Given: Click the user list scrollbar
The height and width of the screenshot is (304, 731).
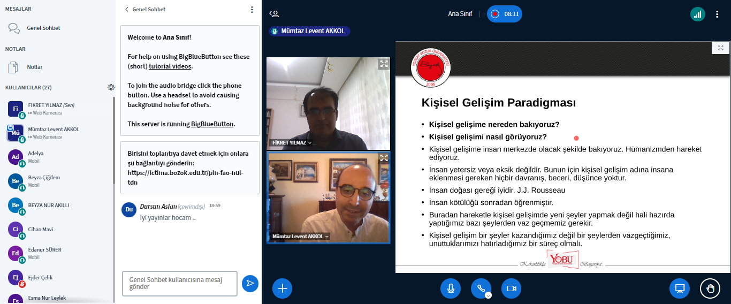Looking at the screenshot, I should [x=113, y=139].
